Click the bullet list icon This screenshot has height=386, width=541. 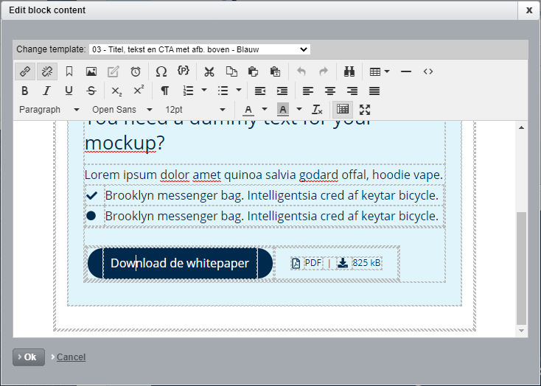(x=223, y=91)
